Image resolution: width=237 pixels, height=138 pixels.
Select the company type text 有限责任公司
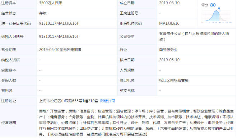pyautogui.click(x=170, y=33)
